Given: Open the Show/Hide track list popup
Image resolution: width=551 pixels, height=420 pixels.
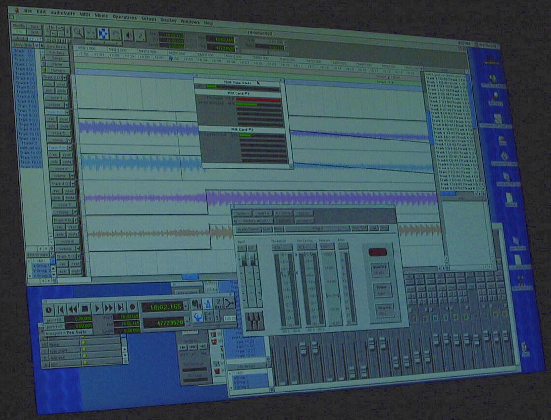Looking at the screenshot, I should 23,45.
